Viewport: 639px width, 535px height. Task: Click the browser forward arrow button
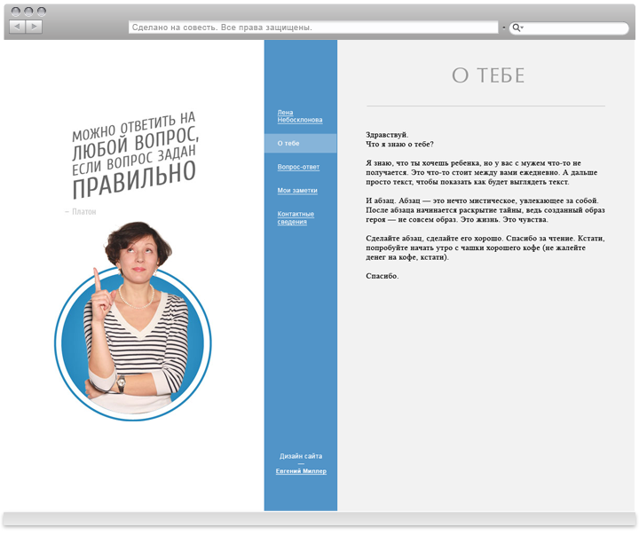34,27
